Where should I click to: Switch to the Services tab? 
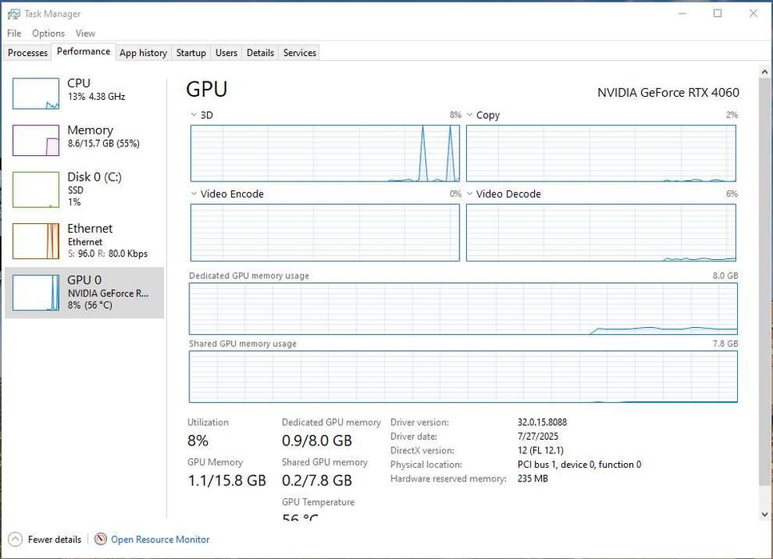(x=300, y=53)
